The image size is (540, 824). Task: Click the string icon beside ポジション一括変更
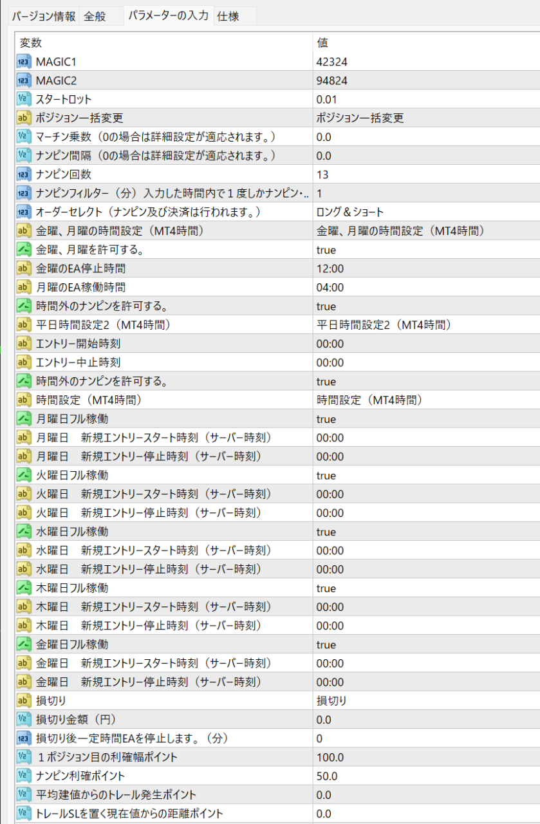click(24, 118)
